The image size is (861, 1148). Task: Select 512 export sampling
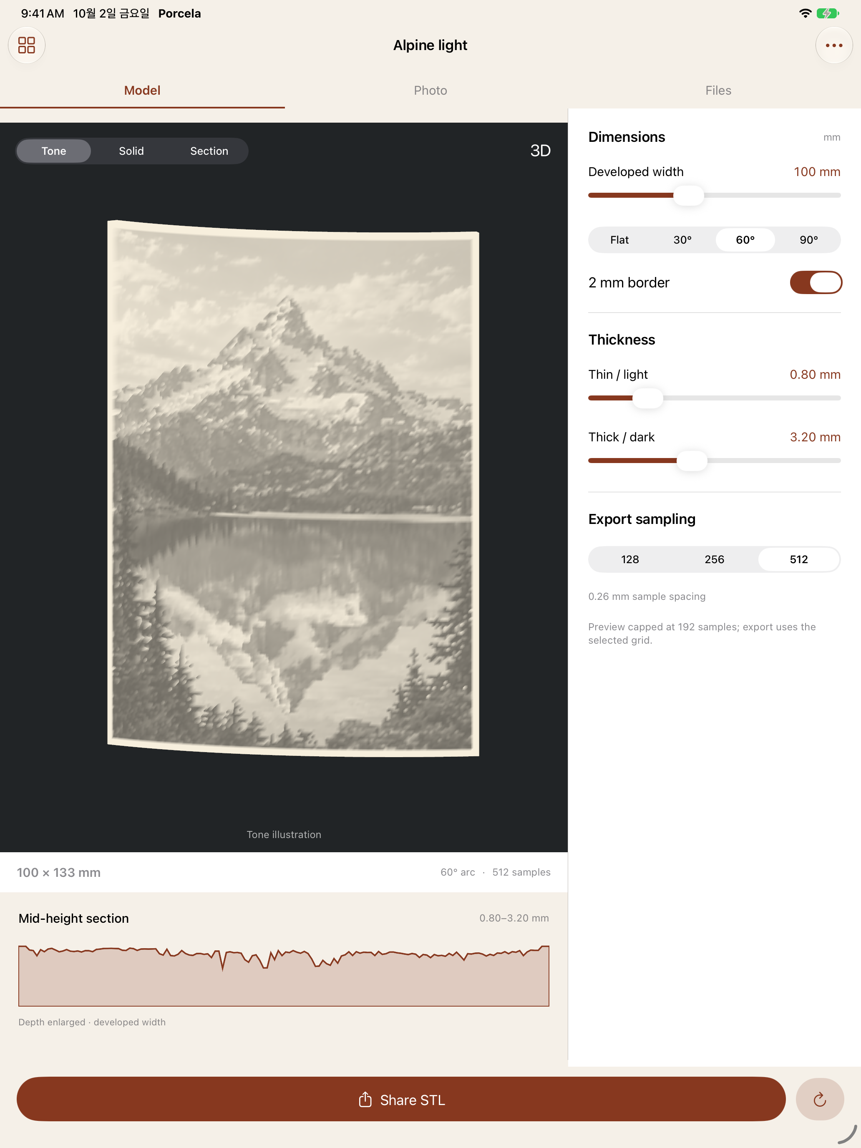tap(799, 559)
